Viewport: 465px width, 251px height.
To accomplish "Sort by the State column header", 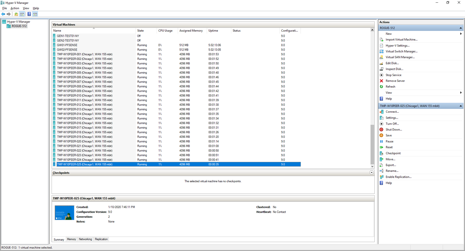I will tap(146, 31).
